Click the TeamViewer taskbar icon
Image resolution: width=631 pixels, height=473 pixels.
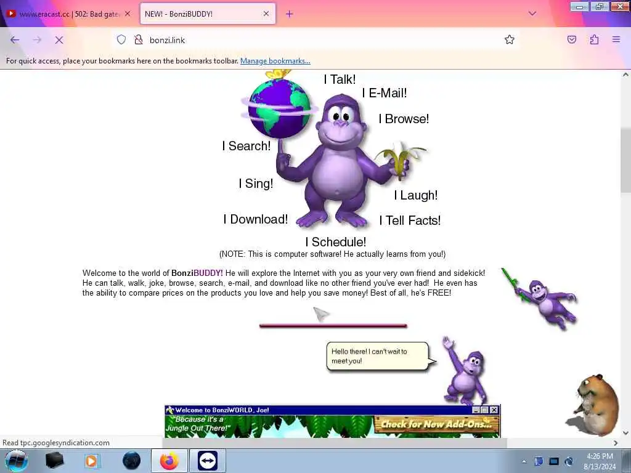point(208,461)
